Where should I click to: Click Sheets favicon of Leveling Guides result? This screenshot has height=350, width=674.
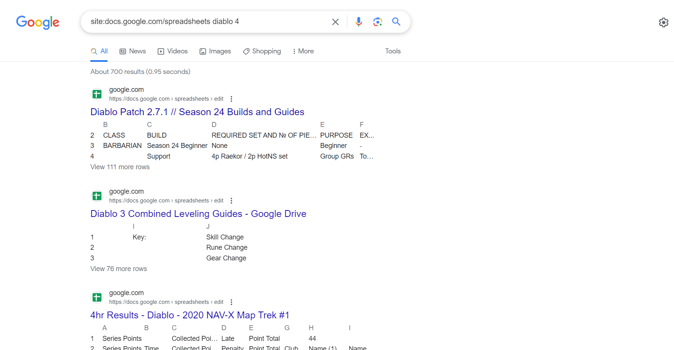coord(97,196)
